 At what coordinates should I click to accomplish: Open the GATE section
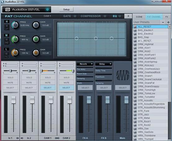tap(67, 16)
